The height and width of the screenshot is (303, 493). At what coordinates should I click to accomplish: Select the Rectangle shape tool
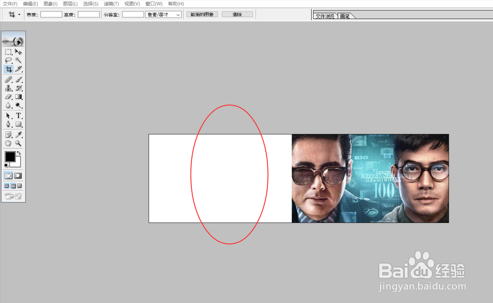click(x=18, y=124)
